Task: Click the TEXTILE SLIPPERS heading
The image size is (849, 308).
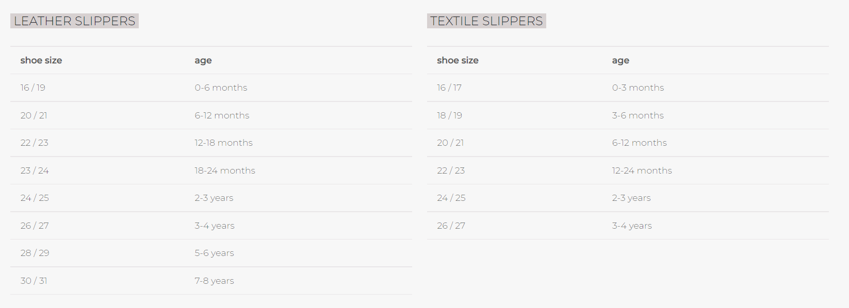Action: pyautogui.click(x=486, y=21)
